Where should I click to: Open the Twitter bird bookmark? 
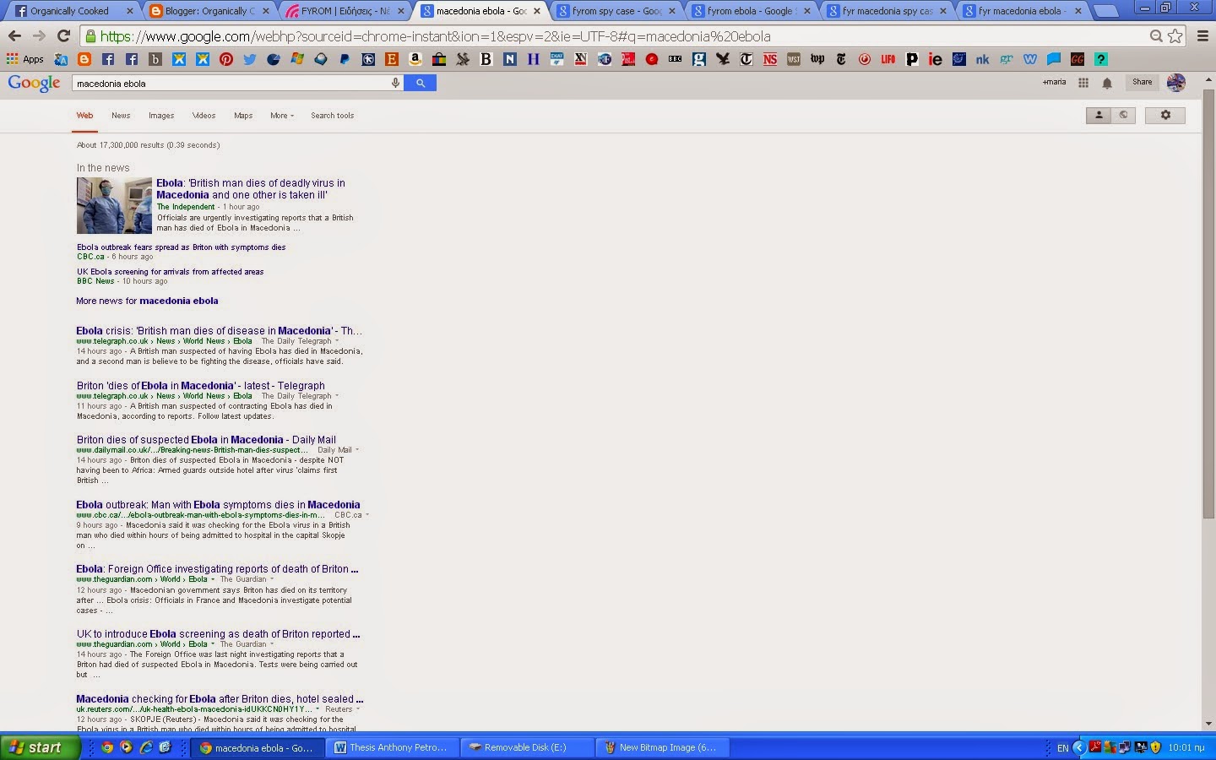pos(250,59)
